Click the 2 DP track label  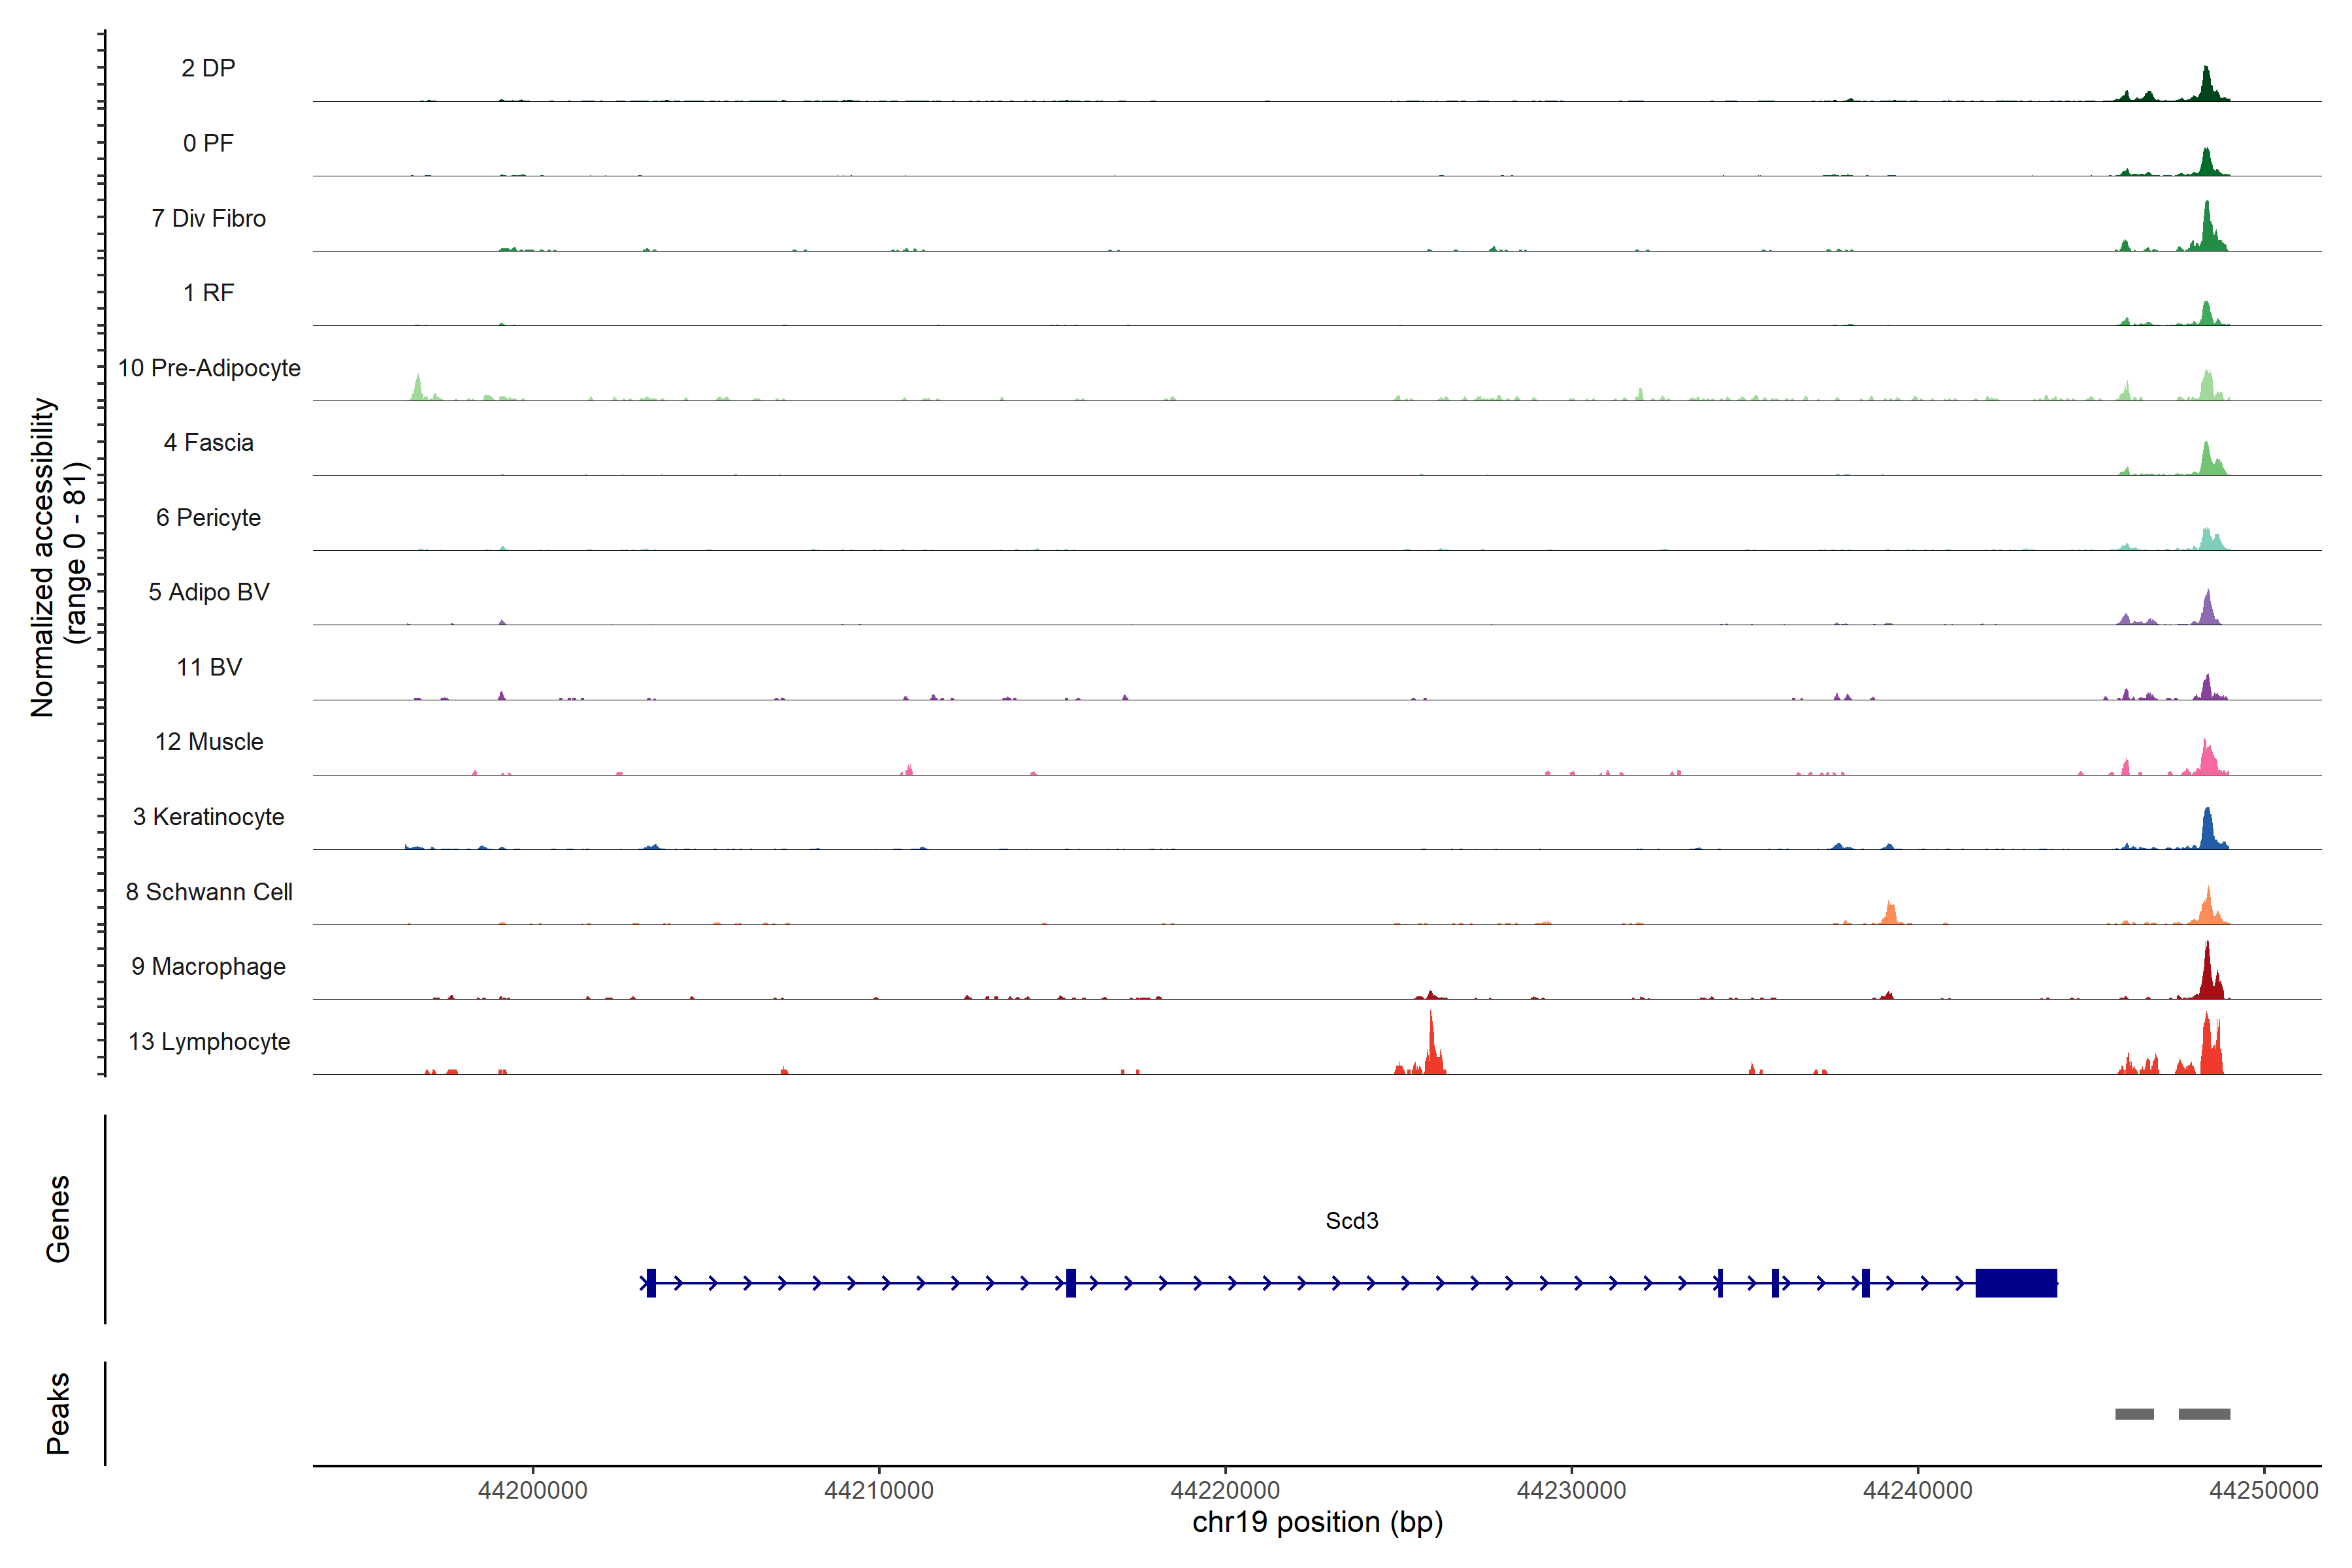pyautogui.click(x=208, y=68)
